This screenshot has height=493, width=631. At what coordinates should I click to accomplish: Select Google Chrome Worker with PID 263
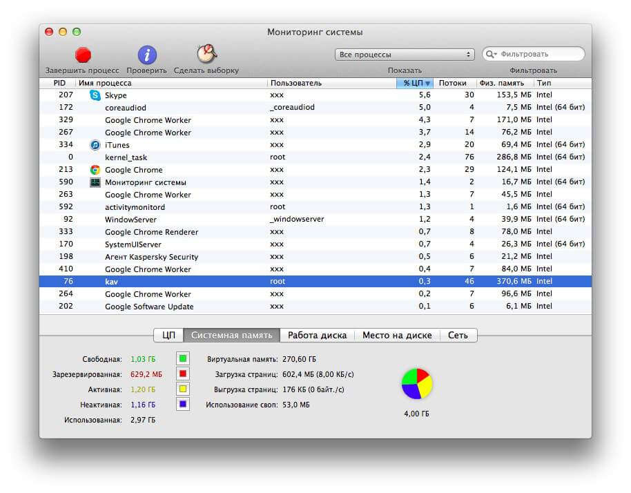315,195
